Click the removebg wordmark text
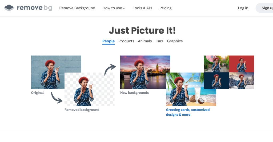The image size is (273, 142). (34, 8)
